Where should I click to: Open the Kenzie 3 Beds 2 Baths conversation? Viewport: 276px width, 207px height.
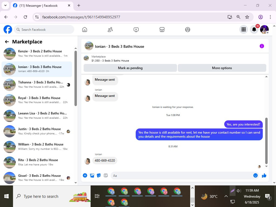[x=37, y=53]
